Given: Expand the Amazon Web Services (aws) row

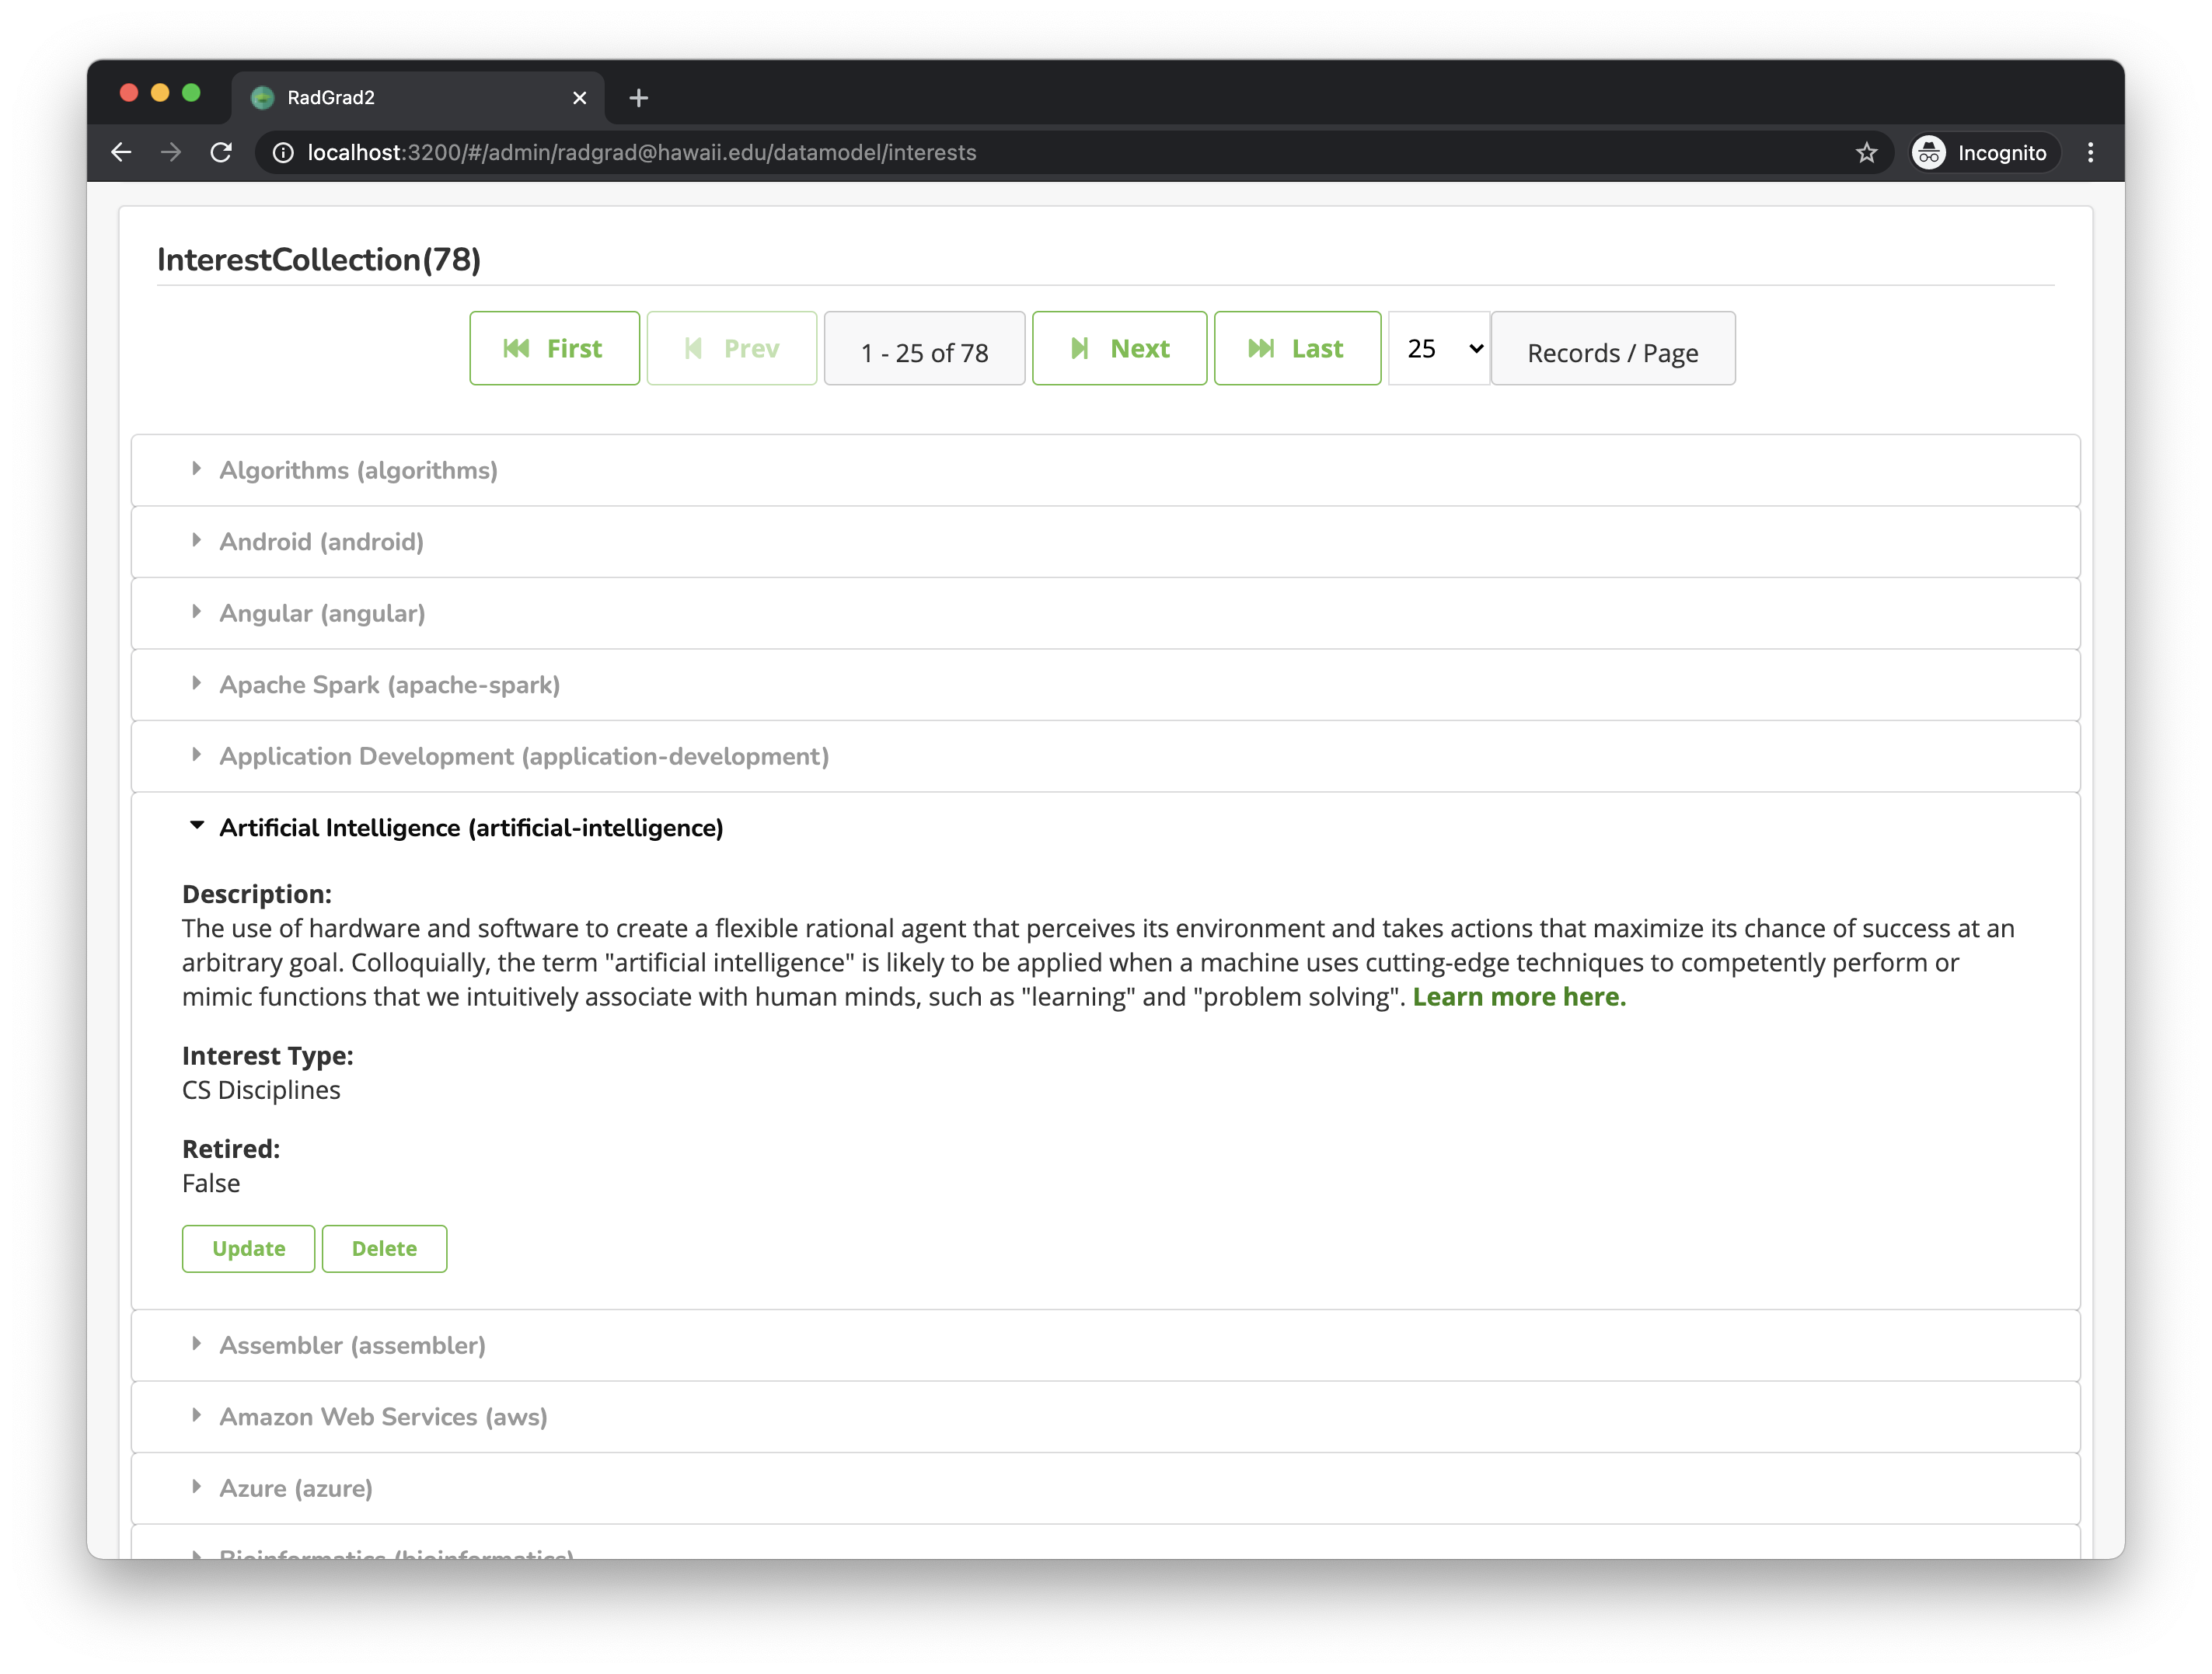Looking at the screenshot, I should coord(1105,1417).
